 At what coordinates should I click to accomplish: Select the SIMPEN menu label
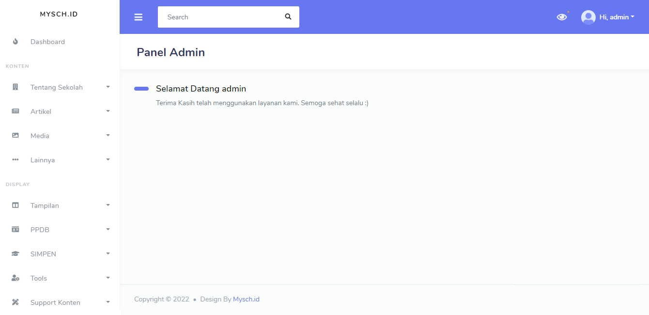coord(43,254)
